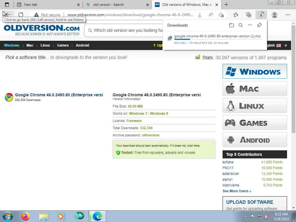Click the large WINDOWS sidebar button

255,71
